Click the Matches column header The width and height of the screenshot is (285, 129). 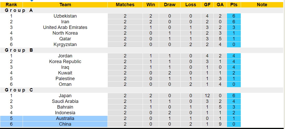tap(125, 5)
